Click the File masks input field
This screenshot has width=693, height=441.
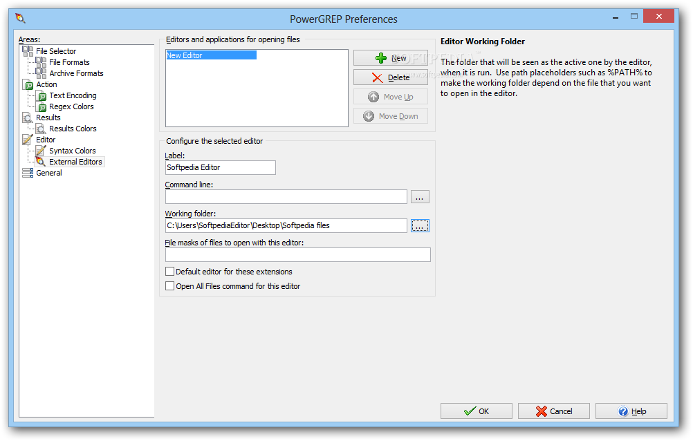298,254
